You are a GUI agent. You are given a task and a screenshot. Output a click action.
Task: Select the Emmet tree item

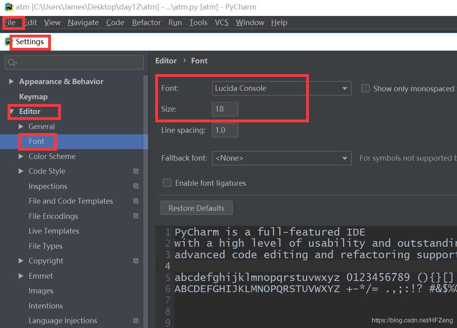pyautogui.click(x=41, y=276)
